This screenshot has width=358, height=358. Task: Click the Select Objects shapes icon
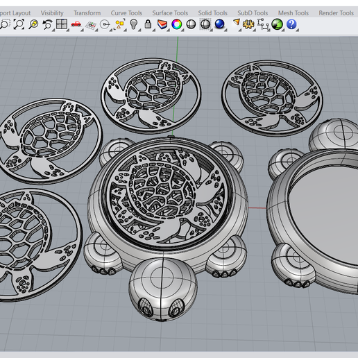pos(119,24)
